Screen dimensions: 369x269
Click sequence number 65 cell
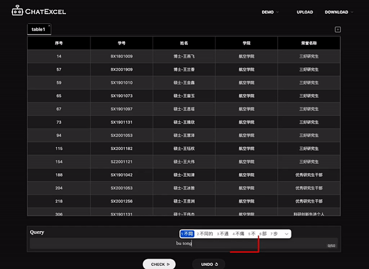pos(59,96)
